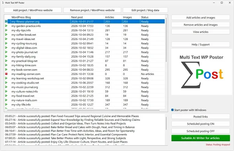Image resolution: width=234 pixels, height=151 pixels.
Task: Click green play icon for my-practical-blog.net
Action: (x=6, y=61)
